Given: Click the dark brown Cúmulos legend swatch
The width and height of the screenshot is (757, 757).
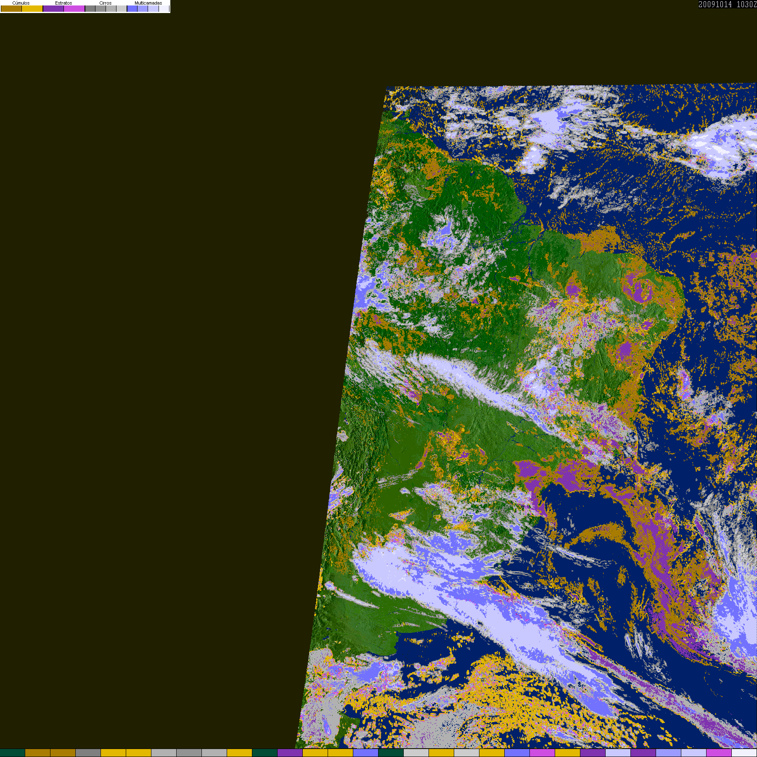Looking at the screenshot, I should (11, 8).
